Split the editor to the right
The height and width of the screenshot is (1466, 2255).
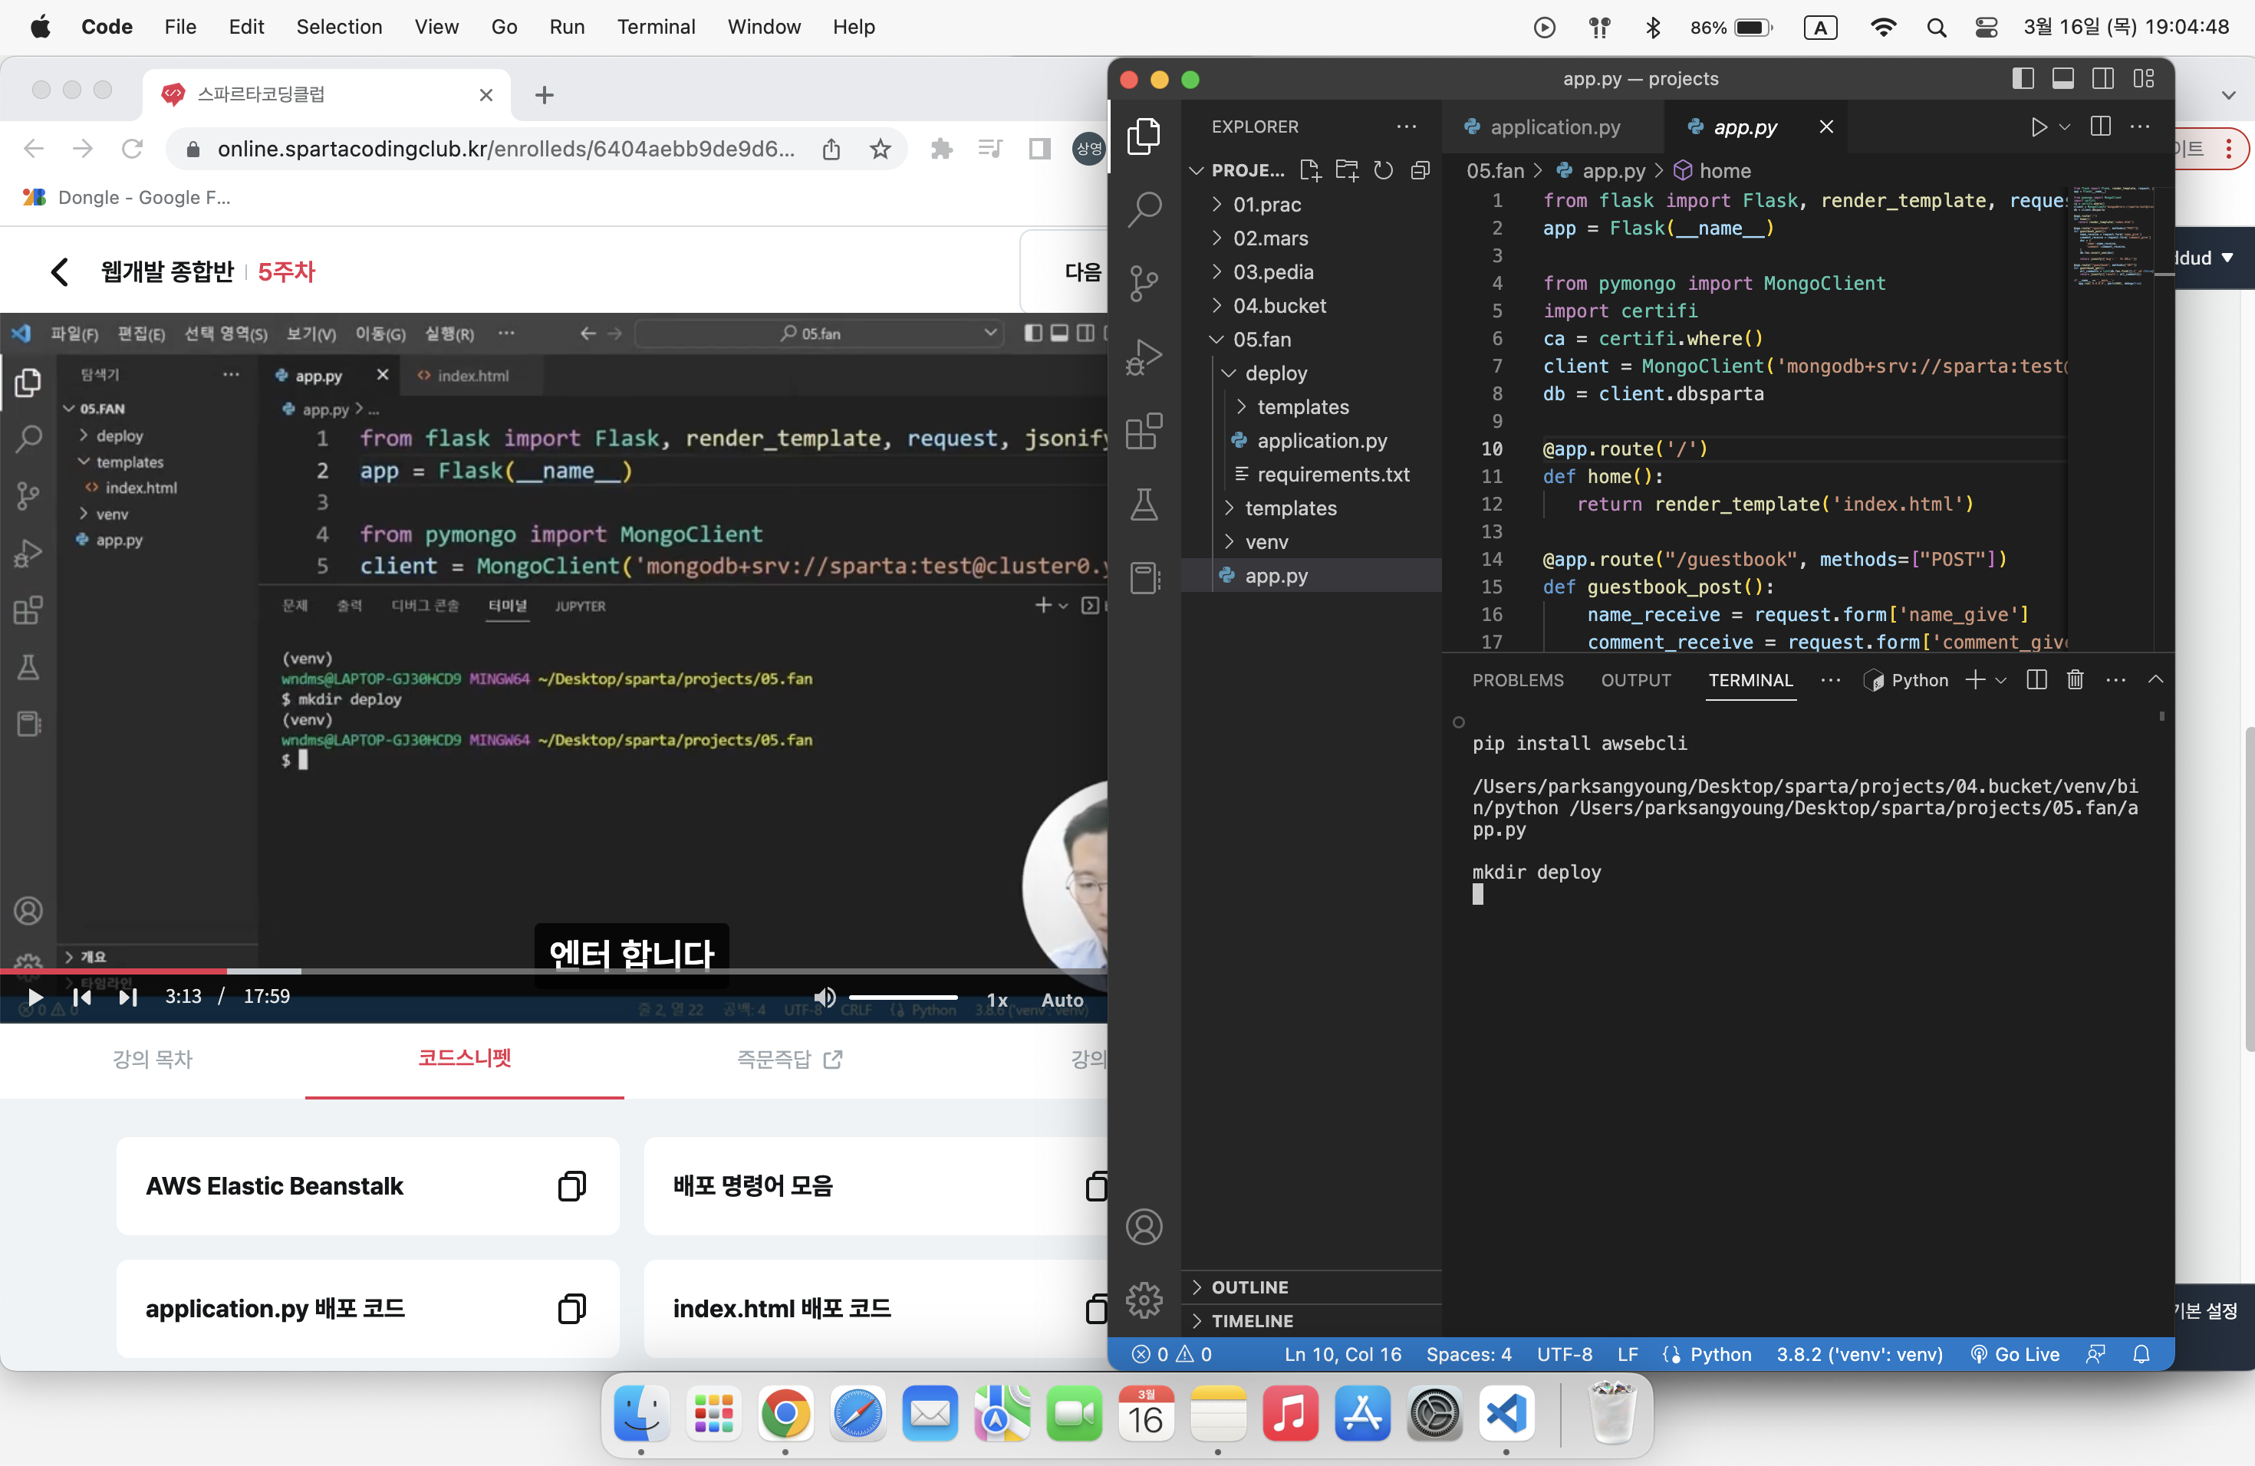click(x=2099, y=127)
